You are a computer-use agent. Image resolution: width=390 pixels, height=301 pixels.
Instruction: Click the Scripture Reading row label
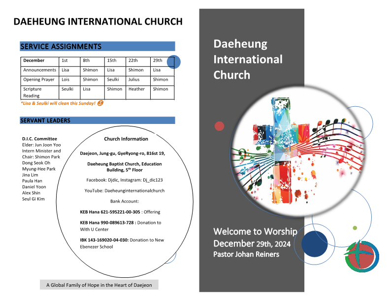pos(32,92)
